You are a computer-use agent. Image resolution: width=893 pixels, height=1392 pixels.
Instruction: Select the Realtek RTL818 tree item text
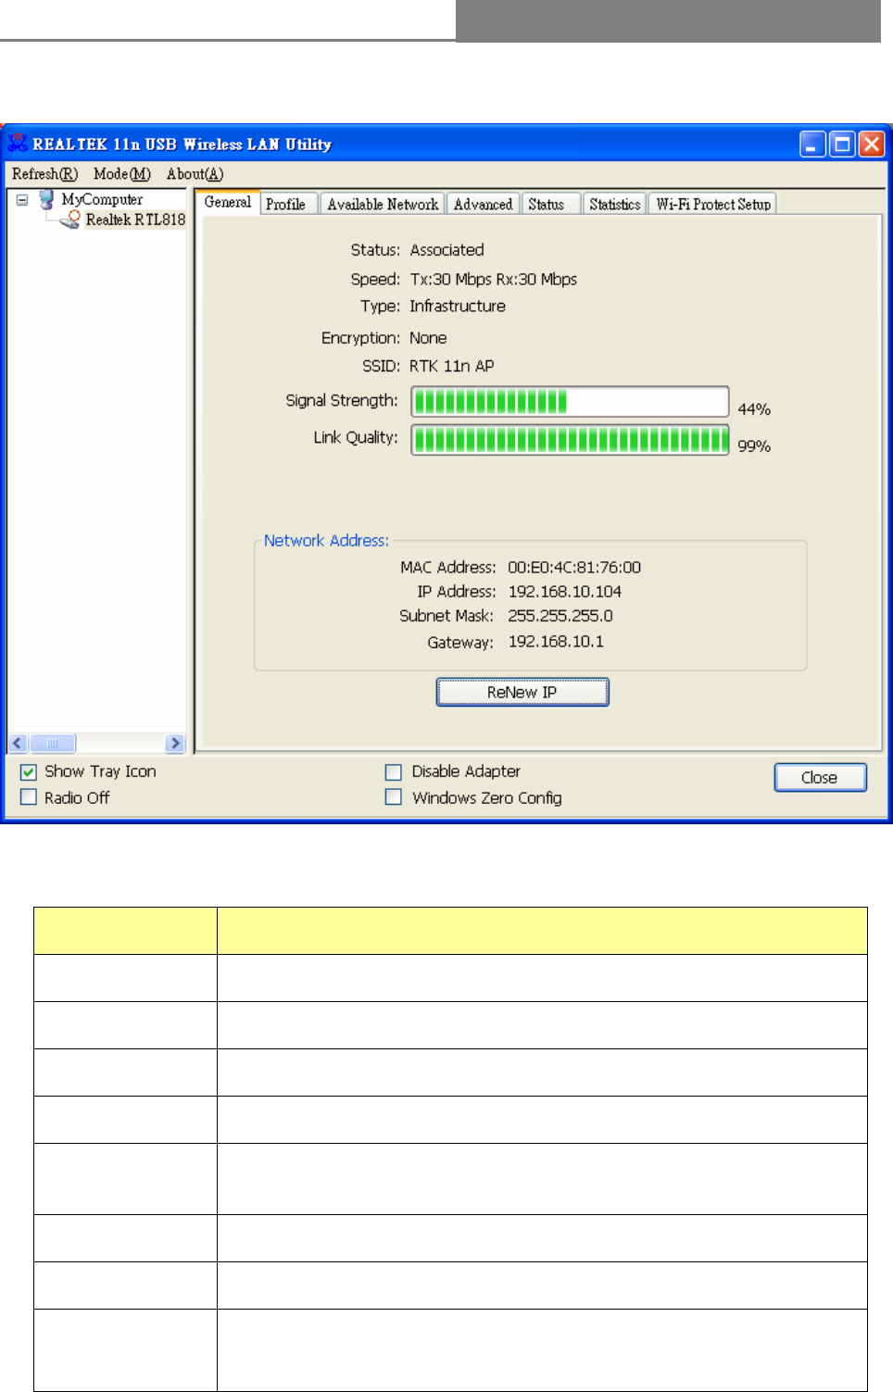click(x=135, y=219)
